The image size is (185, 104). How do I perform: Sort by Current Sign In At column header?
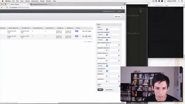click(13, 28)
